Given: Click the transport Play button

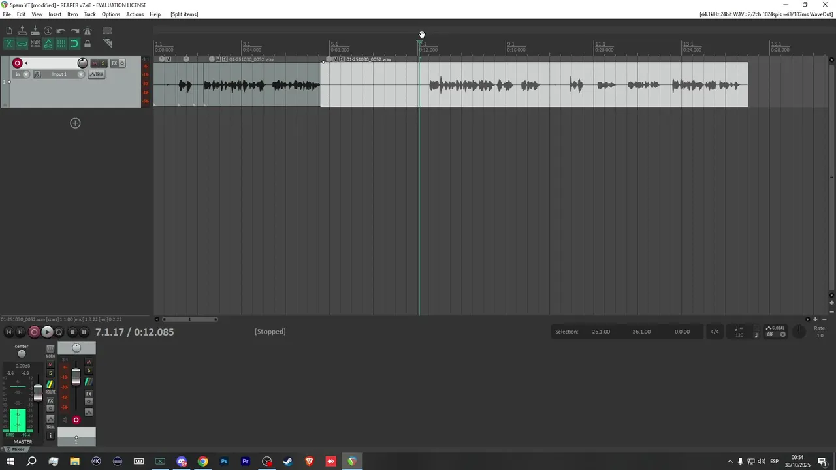Looking at the screenshot, I should (x=47, y=332).
